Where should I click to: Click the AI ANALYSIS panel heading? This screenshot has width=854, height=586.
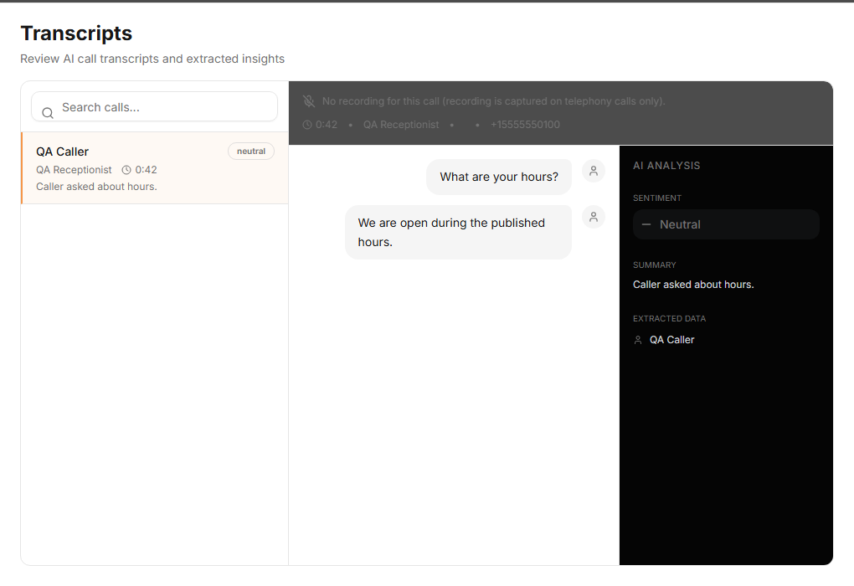click(x=666, y=166)
